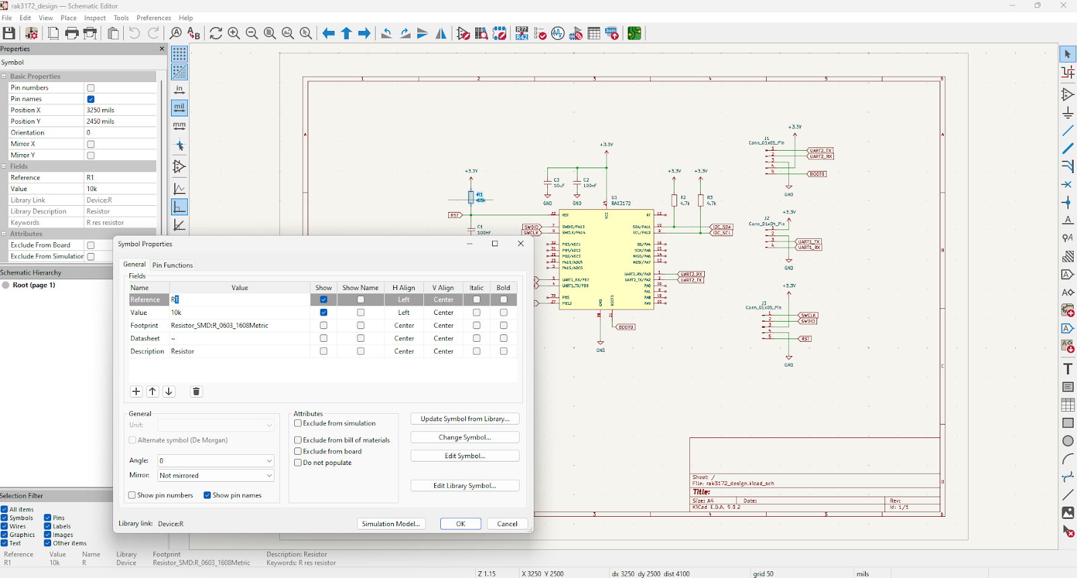
Task: Switch units to millimeters (mm)
Action: pos(179,126)
